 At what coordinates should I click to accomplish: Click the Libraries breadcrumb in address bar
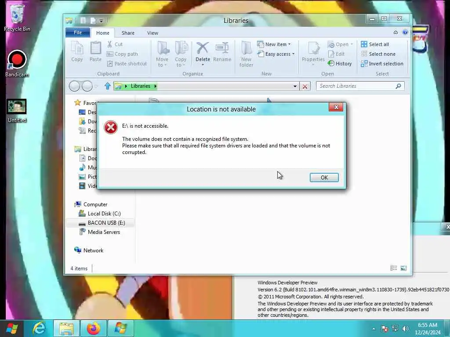tap(140, 86)
